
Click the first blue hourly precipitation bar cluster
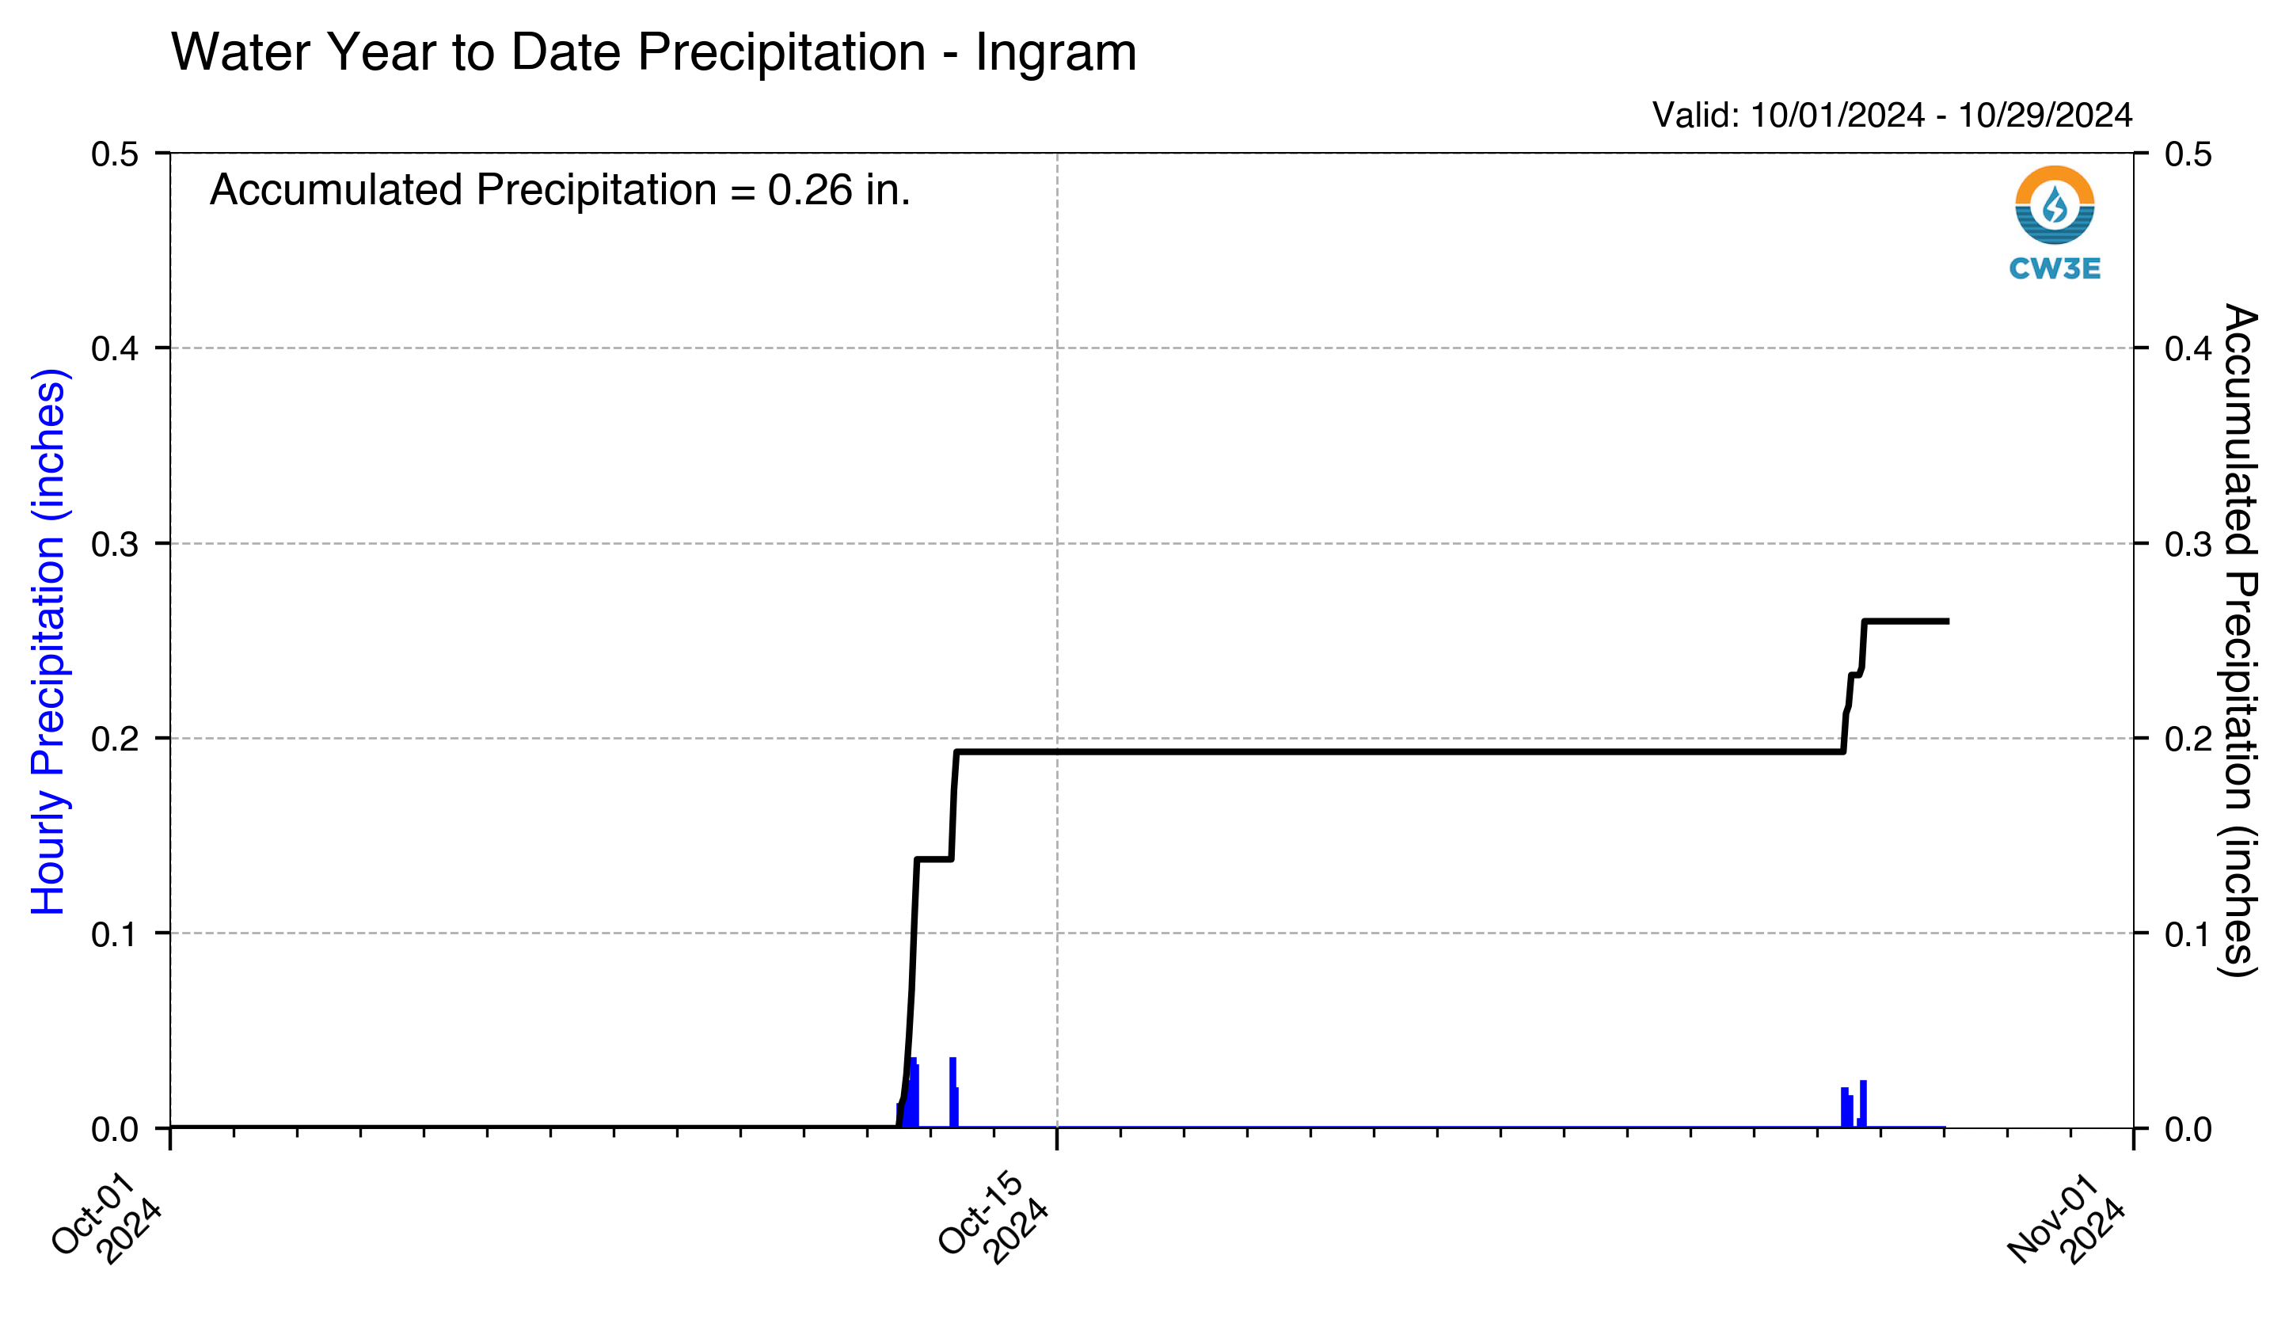coord(909,1093)
